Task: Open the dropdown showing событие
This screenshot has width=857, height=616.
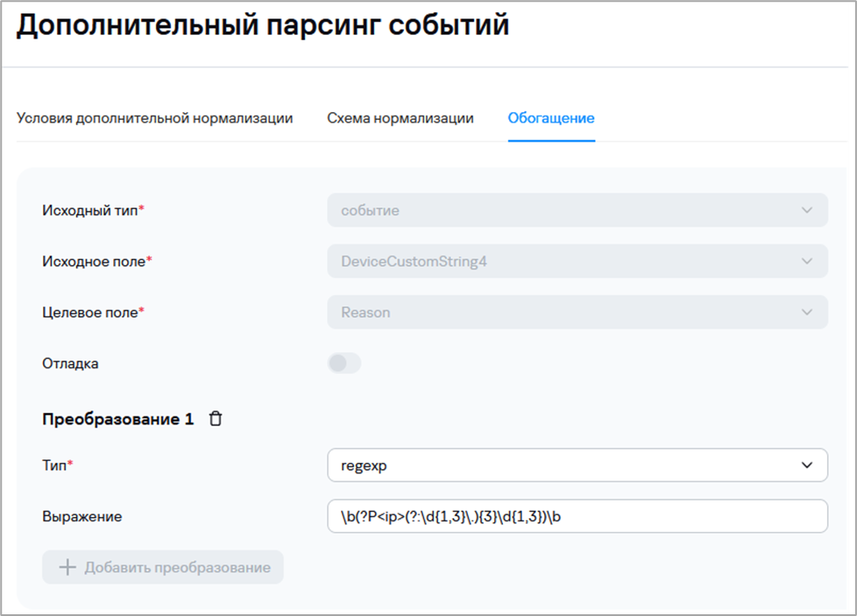Action: pos(561,210)
